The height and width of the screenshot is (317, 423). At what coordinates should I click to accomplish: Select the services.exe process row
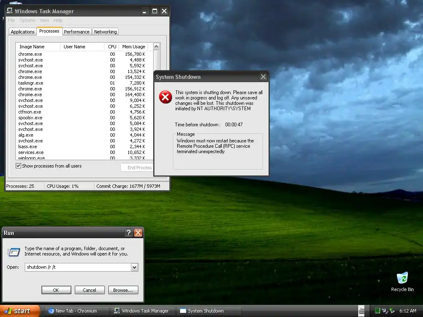pyautogui.click(x=82, y=152)
